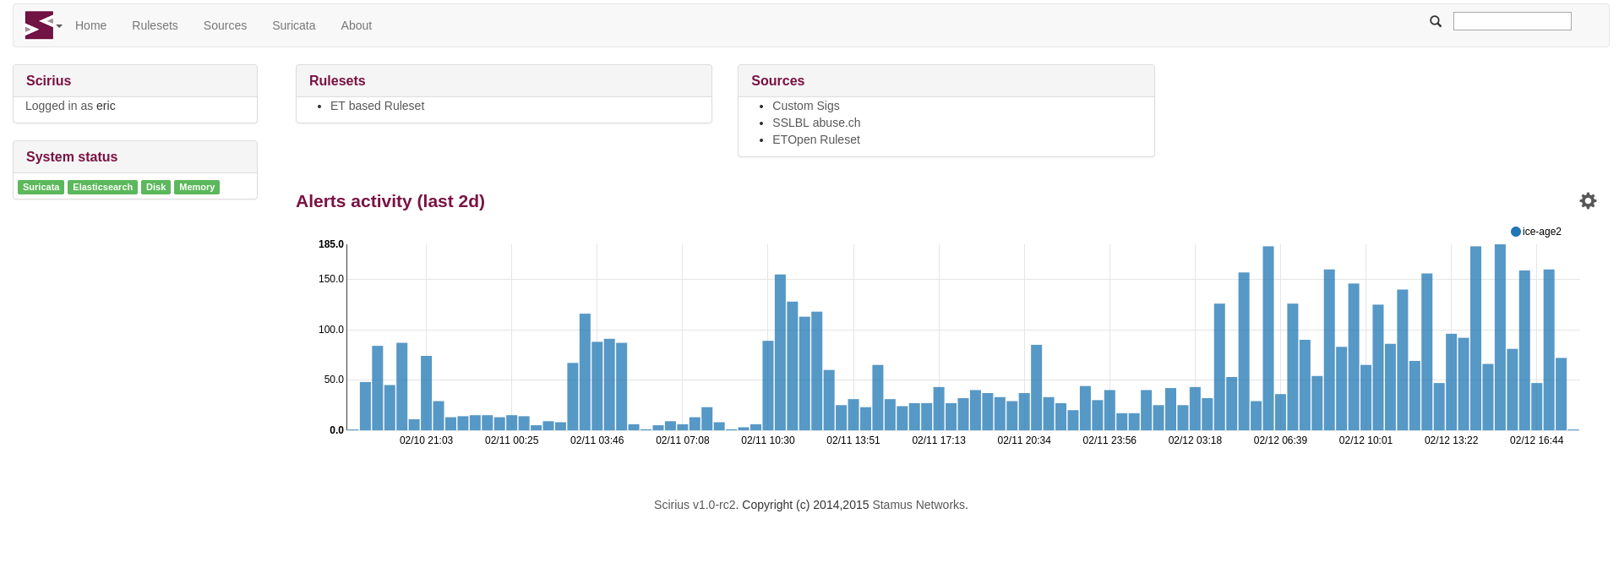Click the 02/12 06:39 time label
The image size is (1619, 563).
coord(1280,440)
